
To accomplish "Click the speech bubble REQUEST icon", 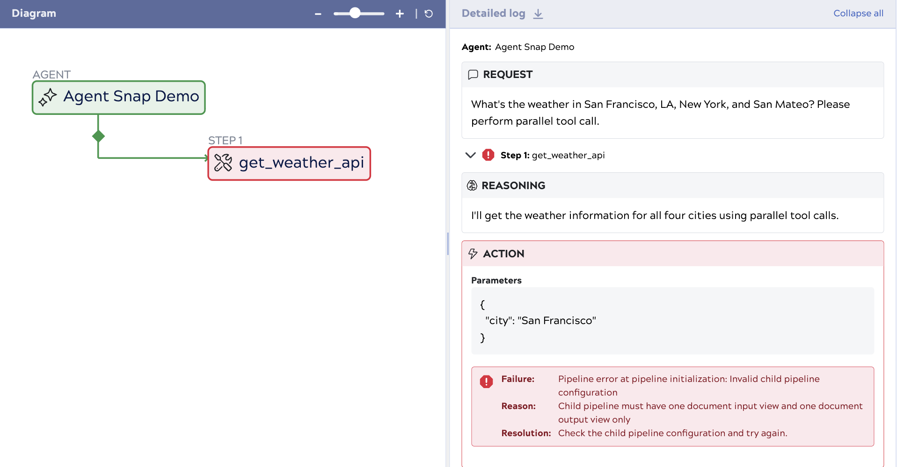I will tap(473, 75).
